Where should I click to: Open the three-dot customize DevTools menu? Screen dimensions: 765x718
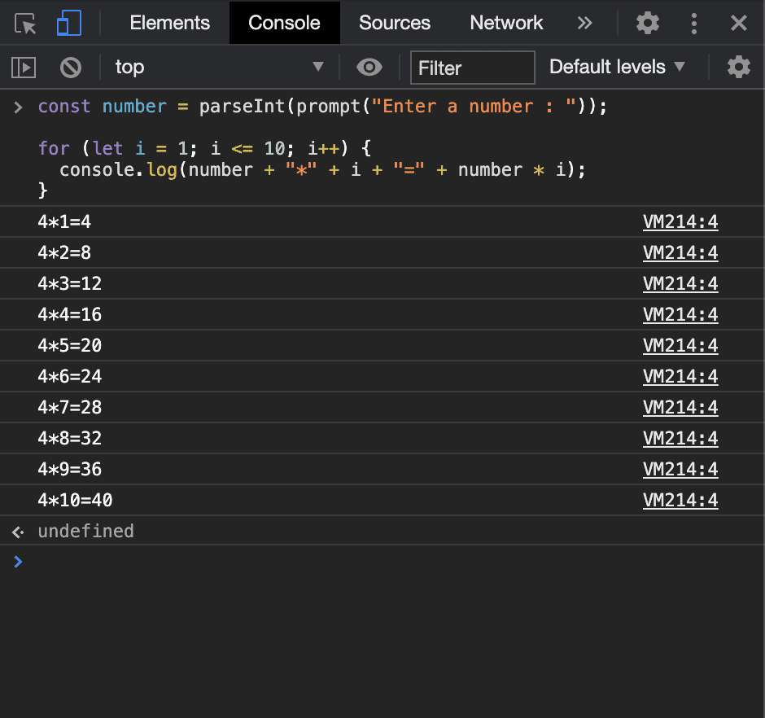pos(693,23)
